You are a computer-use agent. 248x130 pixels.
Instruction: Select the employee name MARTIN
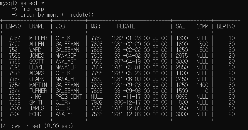click(x=38, y=85)
